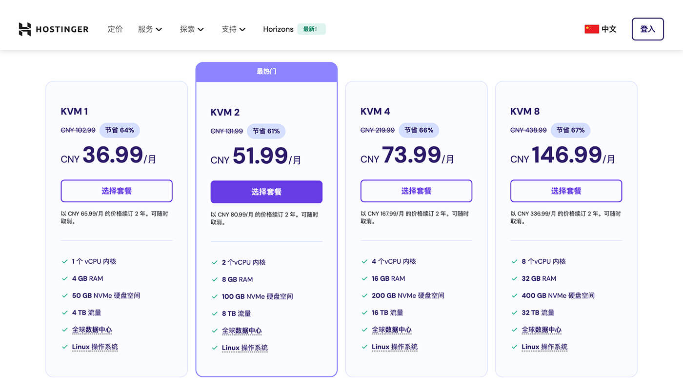Click the China flag icon
This screenshot has height=390, width=683.
[591, 29]
